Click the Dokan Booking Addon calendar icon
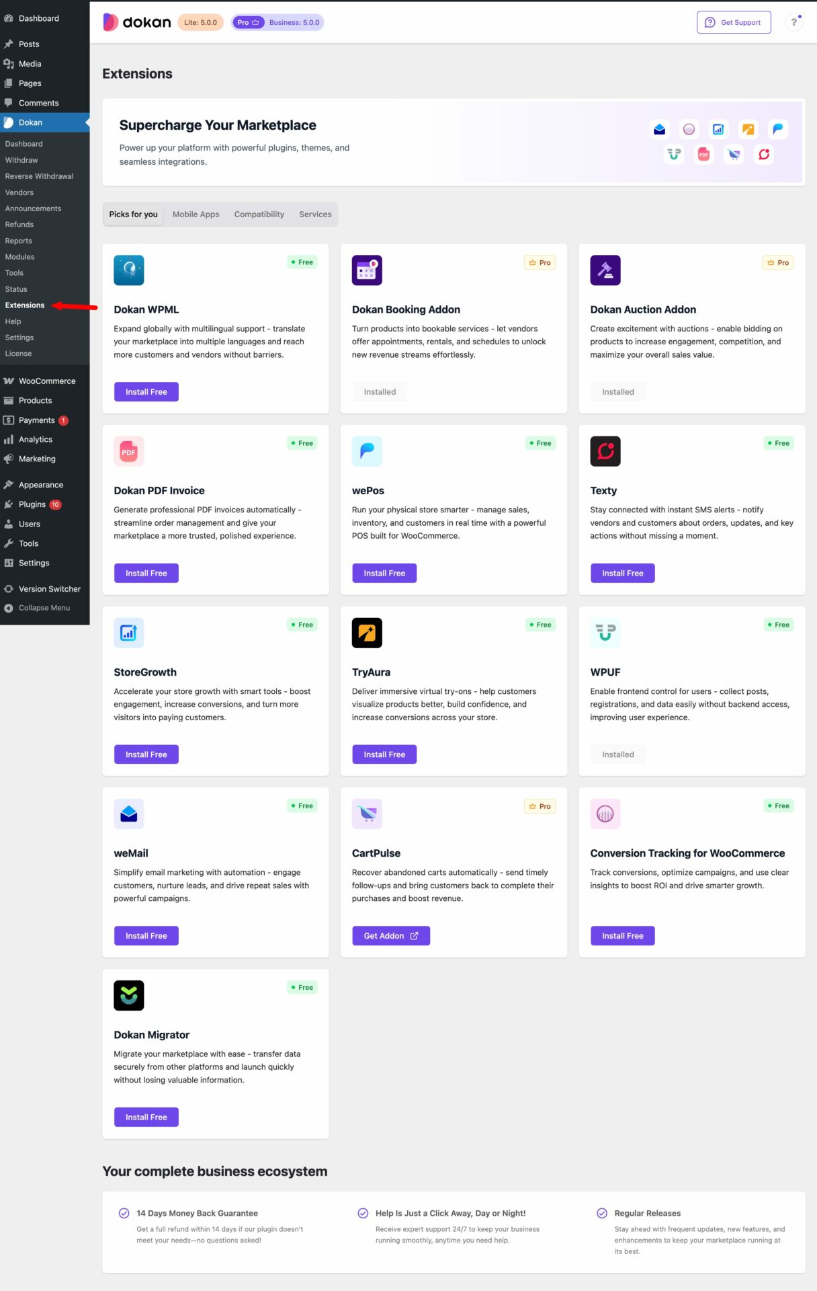Image resolution: width=817 pixels, height=1291 pixels. [367, 270]
